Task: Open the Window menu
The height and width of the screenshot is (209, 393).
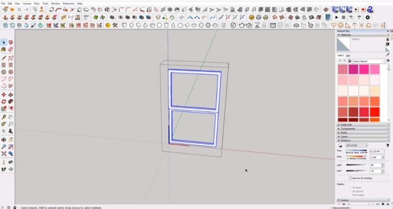Action: (x=56, y=3)
